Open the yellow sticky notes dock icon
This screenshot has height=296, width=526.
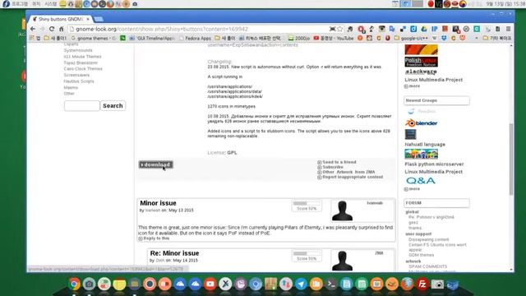[x=119, y=284]
